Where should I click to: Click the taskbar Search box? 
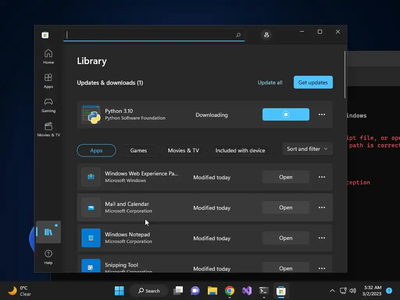tap(149, 291)
